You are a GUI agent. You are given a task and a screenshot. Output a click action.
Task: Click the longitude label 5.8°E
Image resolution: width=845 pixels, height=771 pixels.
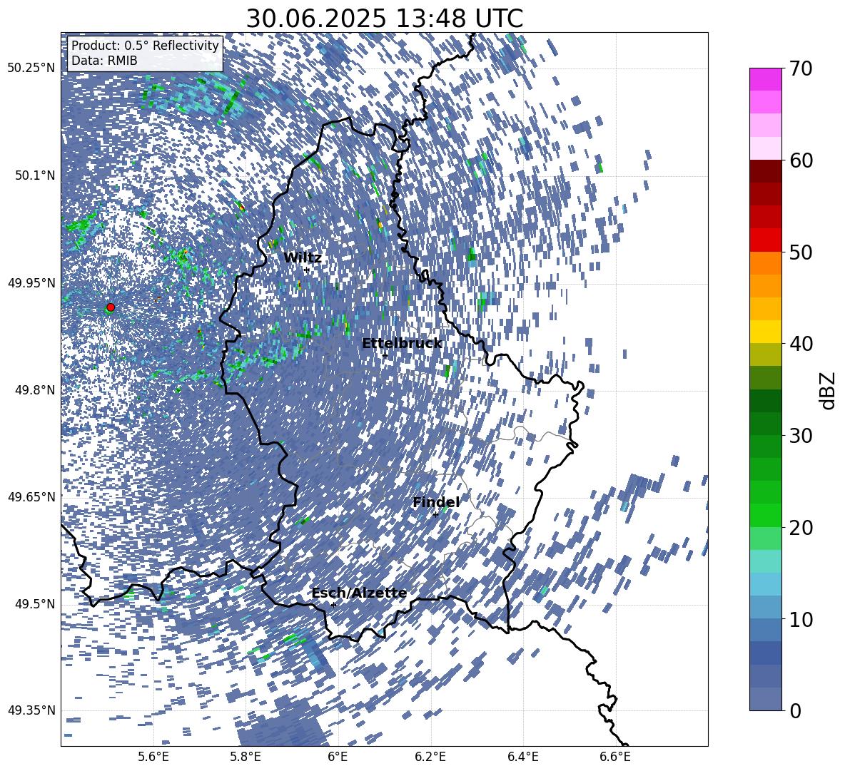point(246,757)
